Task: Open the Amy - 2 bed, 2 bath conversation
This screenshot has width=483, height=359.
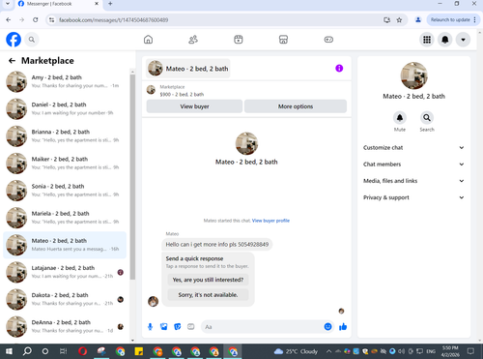Action: (65, 81)
